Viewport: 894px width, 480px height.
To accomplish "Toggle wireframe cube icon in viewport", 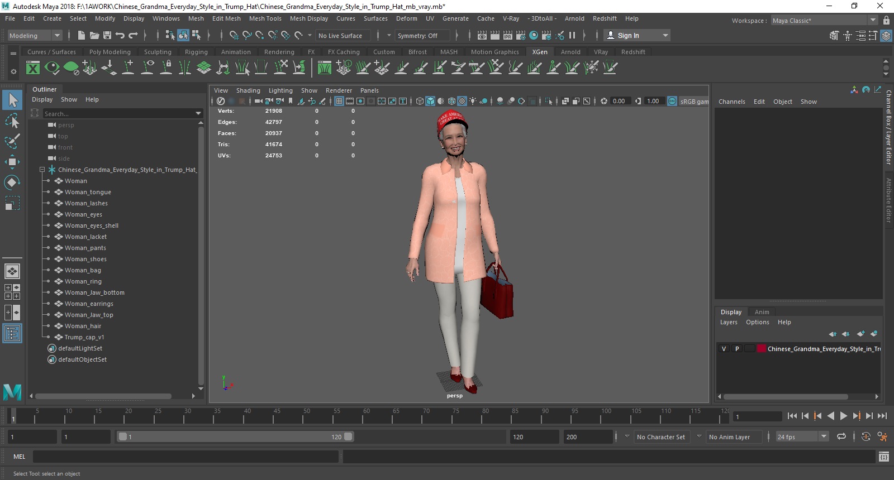I will (420, 101).
